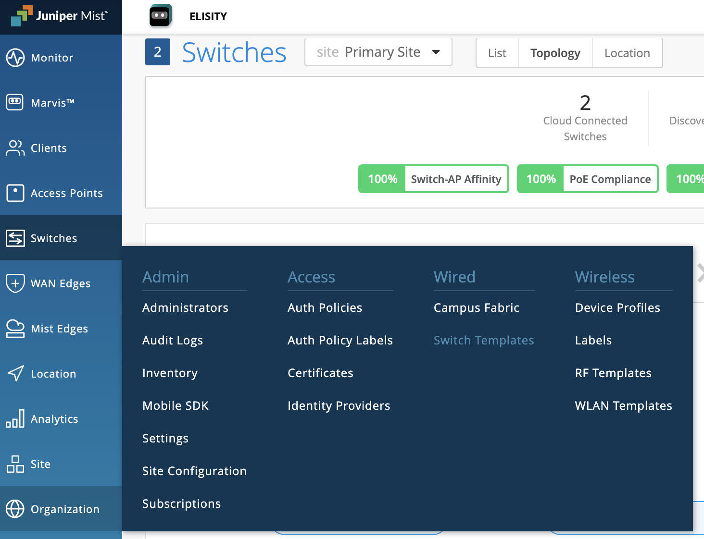Select the Access Points icon in sidebar

pos(15,193)
